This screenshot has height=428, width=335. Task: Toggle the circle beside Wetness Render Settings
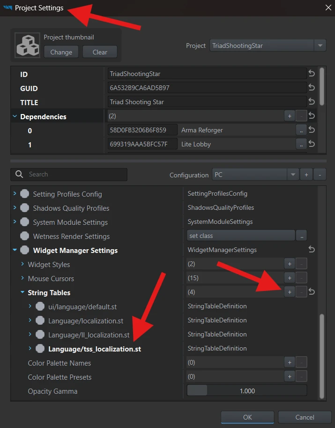tap(24, 236)
